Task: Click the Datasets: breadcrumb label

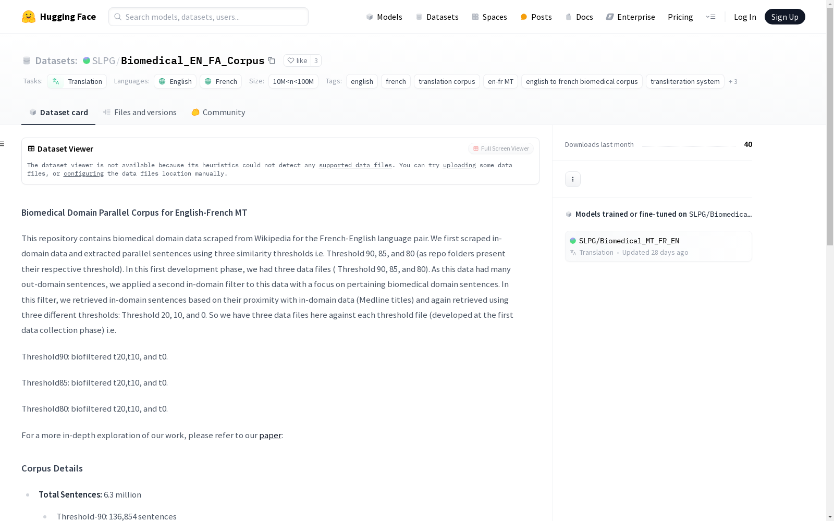Action: (56, 60)
